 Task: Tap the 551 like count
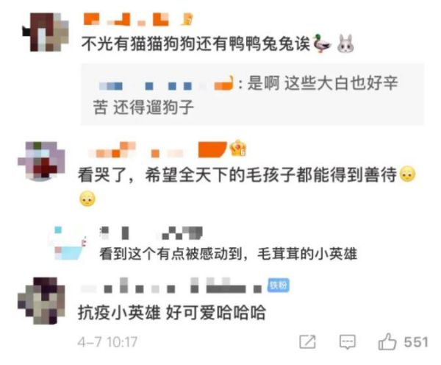pos(416,342)
